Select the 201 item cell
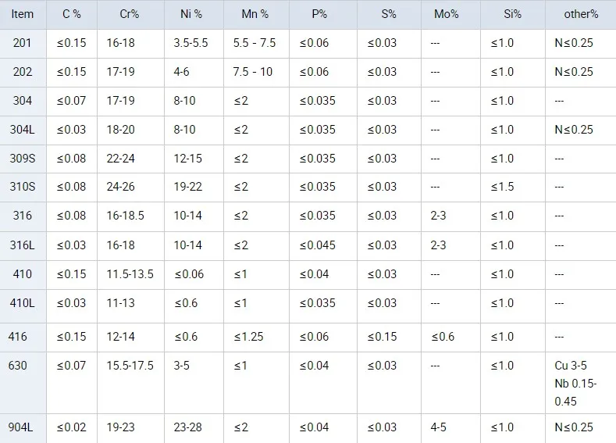 23,43
